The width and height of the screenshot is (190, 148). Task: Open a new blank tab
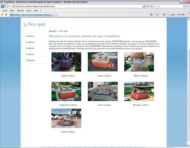coord(56,15)
